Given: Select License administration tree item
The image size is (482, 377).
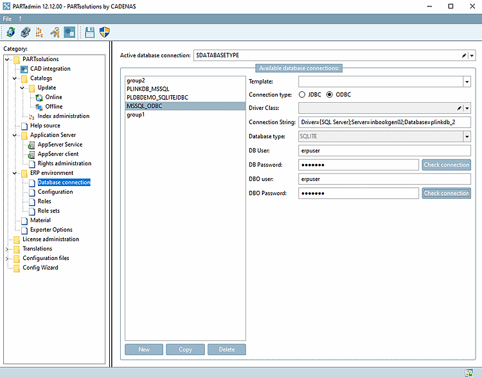Looking at the screenshot, I should (51, 239).
